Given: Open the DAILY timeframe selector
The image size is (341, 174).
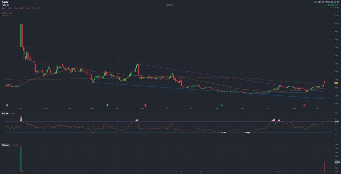Looking at the screenshot, I should tap(170, 5).
